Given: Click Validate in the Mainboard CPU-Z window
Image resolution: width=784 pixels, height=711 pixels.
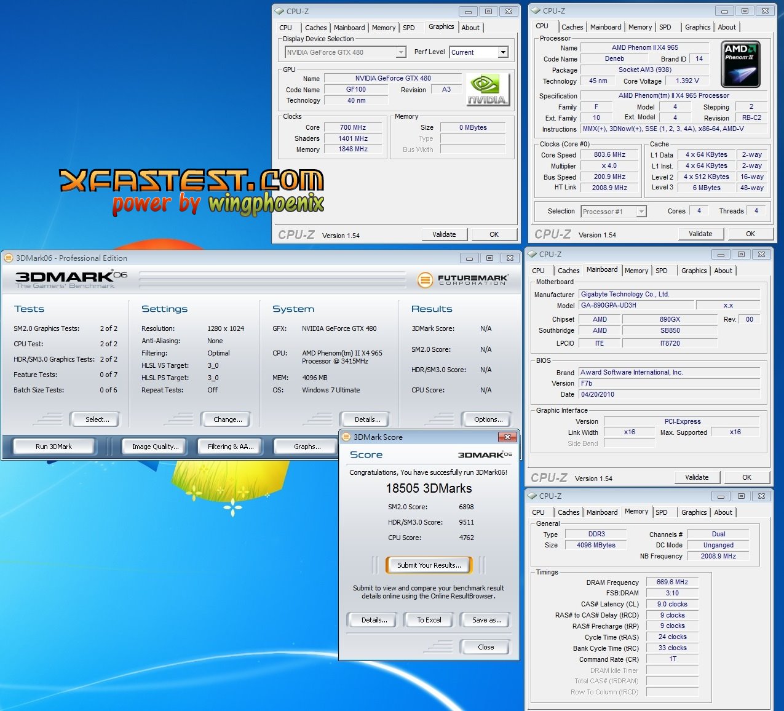Looking at the screenshot, I should 696,477.
